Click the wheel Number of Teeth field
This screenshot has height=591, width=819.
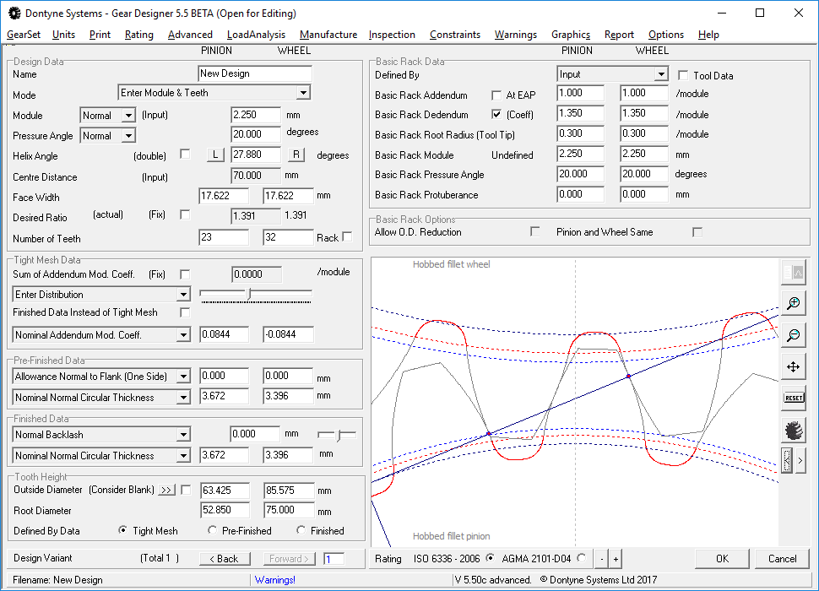pos(288,237)
